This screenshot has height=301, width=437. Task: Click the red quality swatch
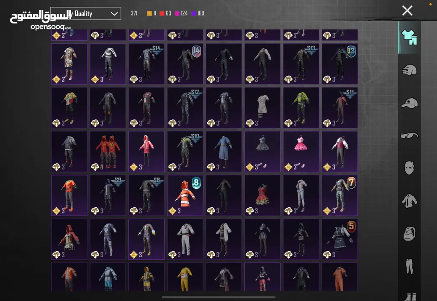(162, 13)
